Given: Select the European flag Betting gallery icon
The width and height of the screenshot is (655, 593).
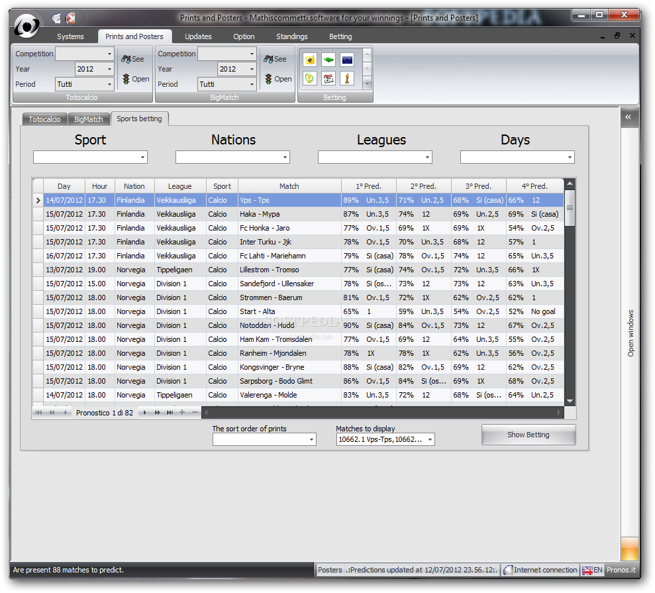Looking at the screenshot, I should point(347,60).
